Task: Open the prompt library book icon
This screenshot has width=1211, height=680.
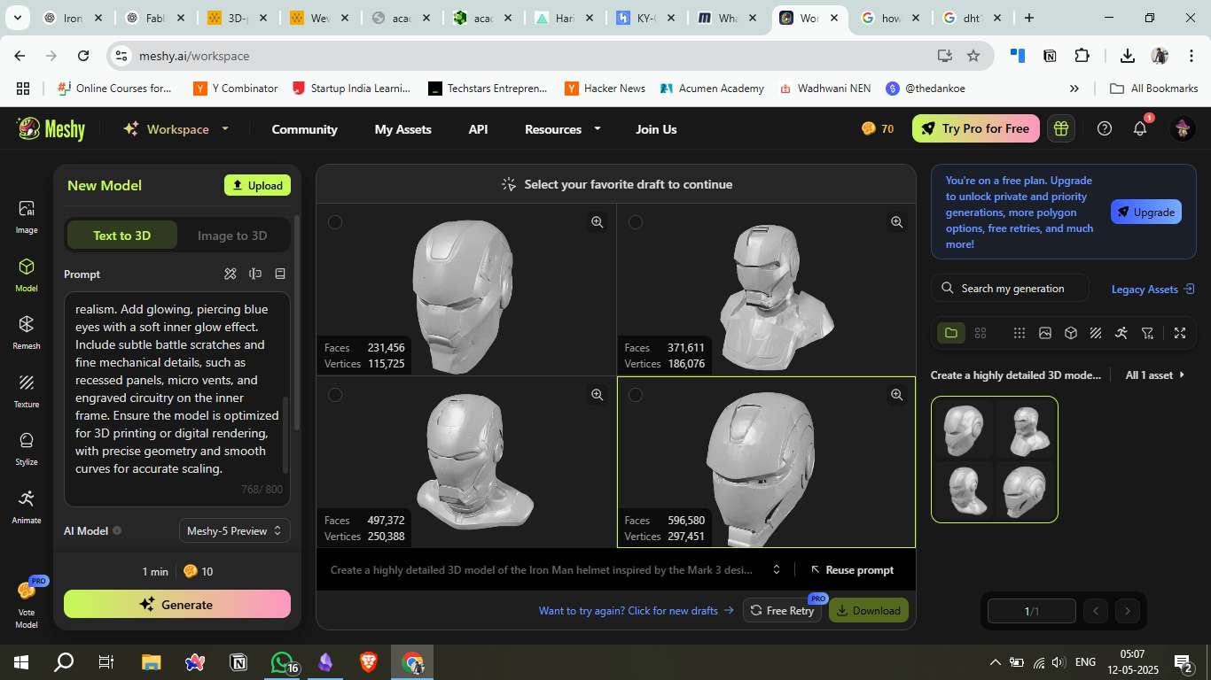Action: tap(280, 274)
